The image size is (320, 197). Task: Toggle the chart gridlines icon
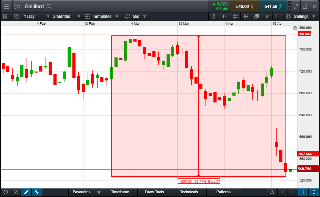pyautogui.click(x=235, y=17)
